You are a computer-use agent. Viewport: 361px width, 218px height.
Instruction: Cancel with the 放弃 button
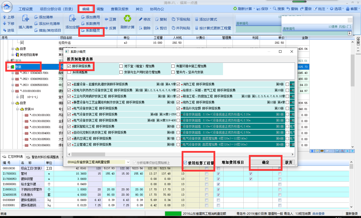[288, 162]
